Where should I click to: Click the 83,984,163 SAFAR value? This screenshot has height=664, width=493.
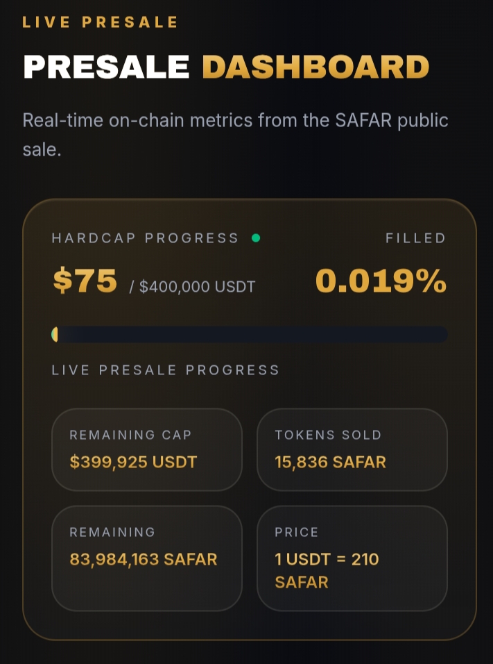tap(144, 559)
